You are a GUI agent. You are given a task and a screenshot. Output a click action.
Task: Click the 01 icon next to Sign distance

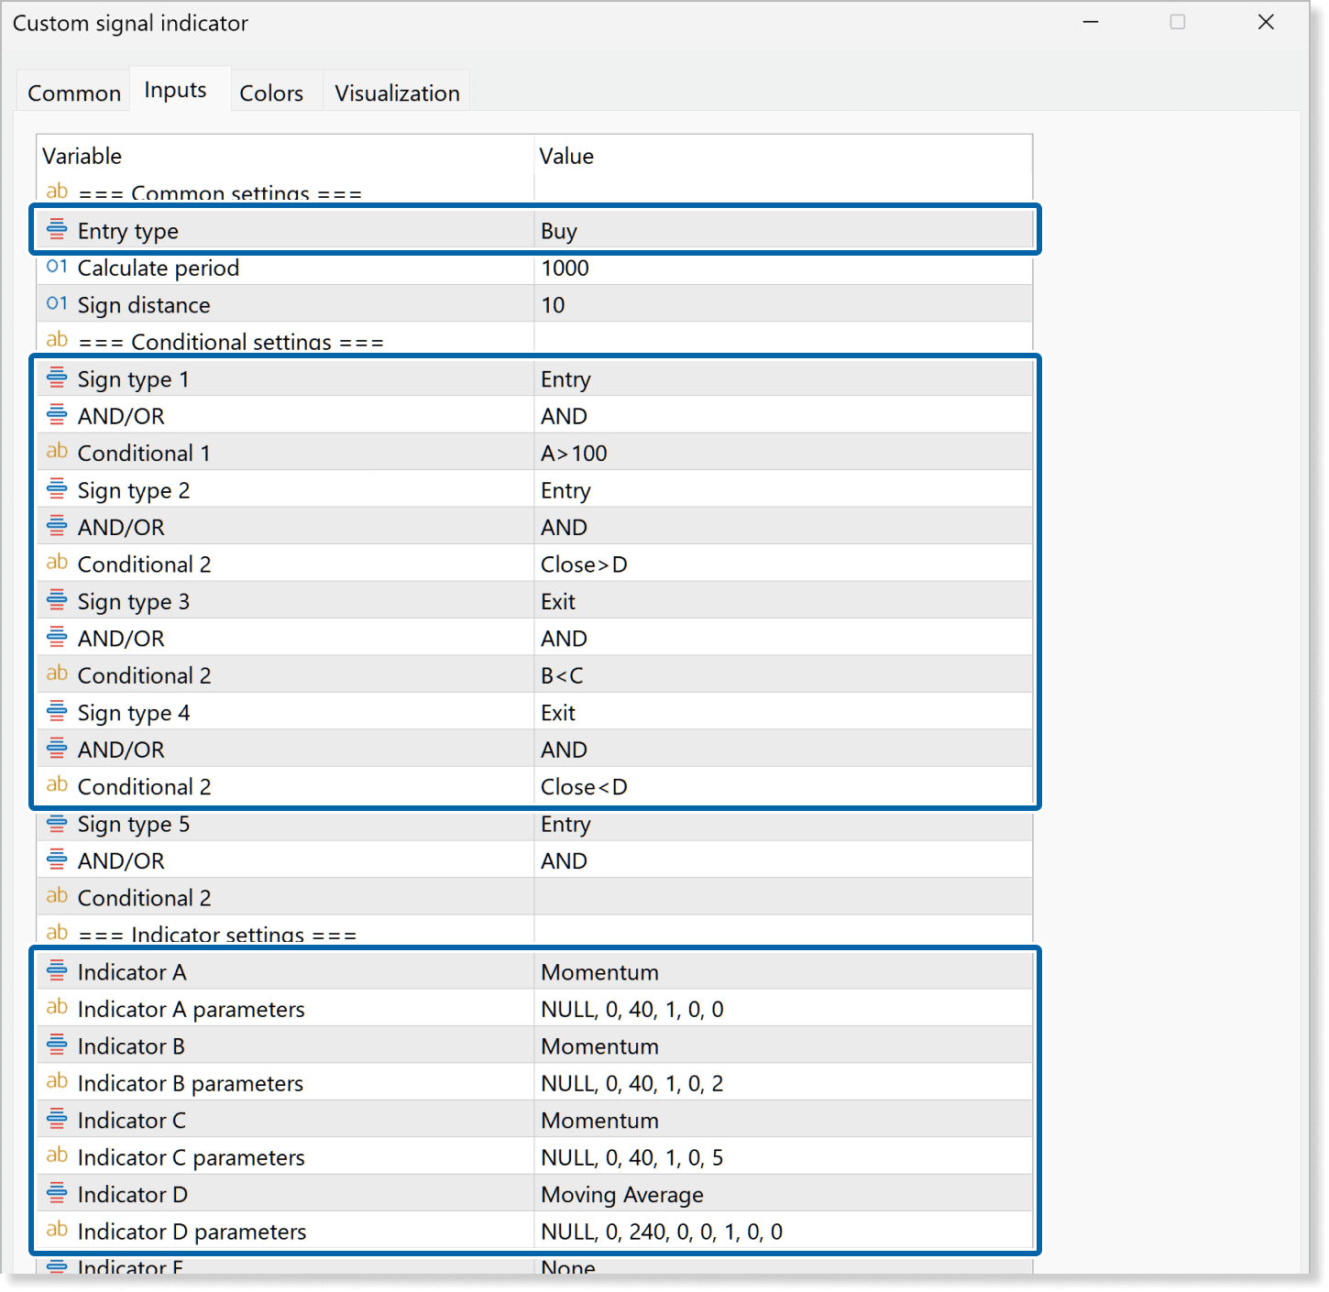click(57, 303)
